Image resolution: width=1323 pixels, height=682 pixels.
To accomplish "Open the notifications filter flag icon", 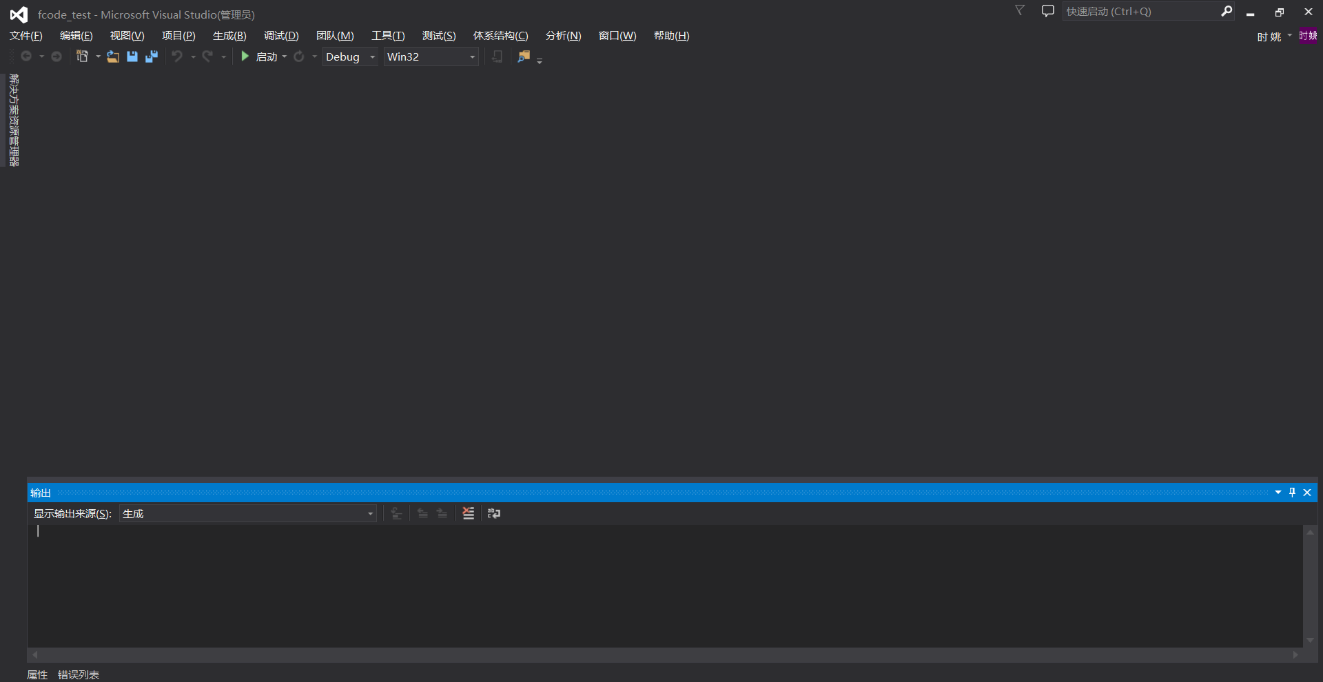I will point(1020,10).
